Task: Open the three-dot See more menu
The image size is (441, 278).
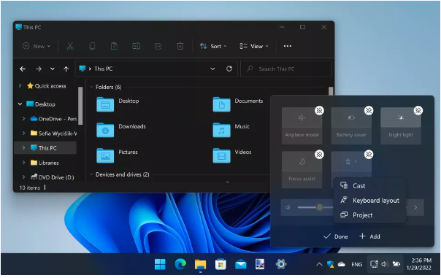Action: pyautogui.click(x=288, y=46)
